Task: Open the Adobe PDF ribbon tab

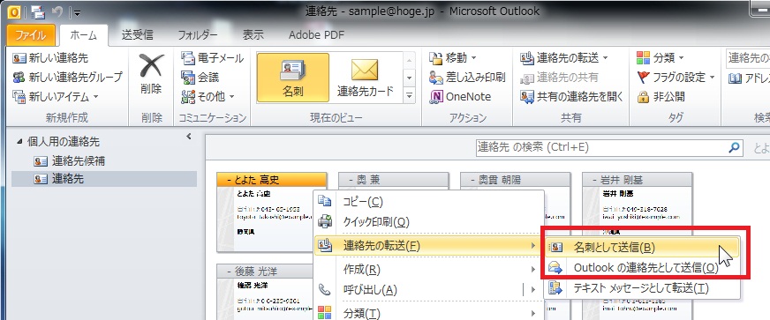Action: tap(316, 35)
